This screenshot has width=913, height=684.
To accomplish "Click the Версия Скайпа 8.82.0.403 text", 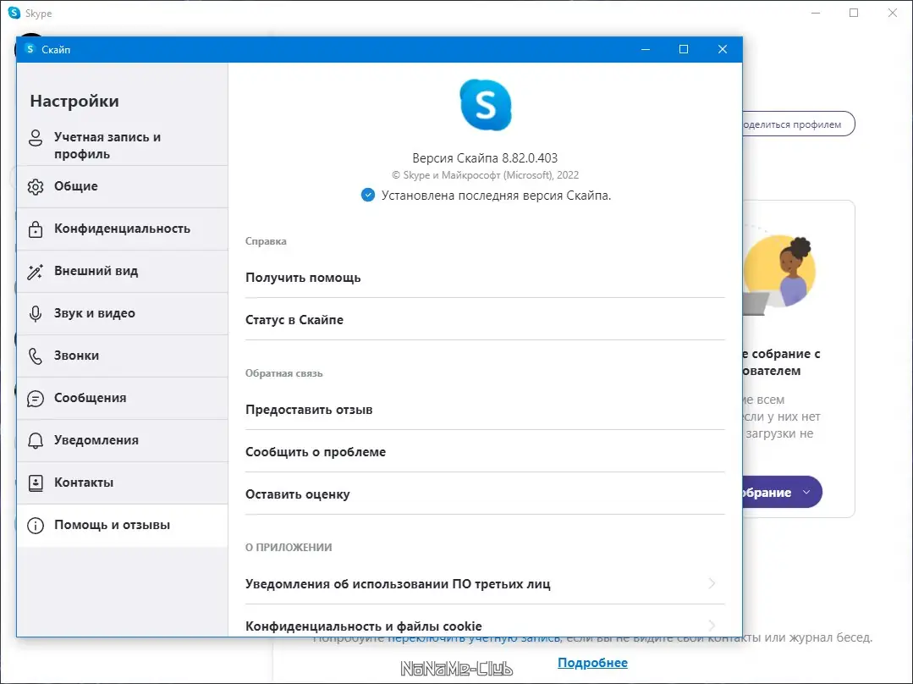I will [x=485, y=158].
